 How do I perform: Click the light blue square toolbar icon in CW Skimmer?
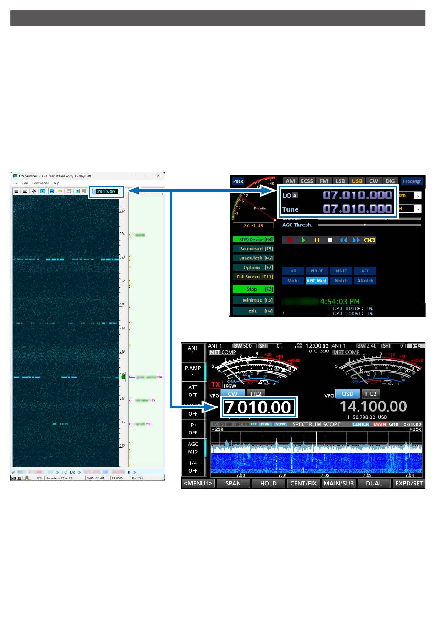pyautogui.click(x=43, y=191)
